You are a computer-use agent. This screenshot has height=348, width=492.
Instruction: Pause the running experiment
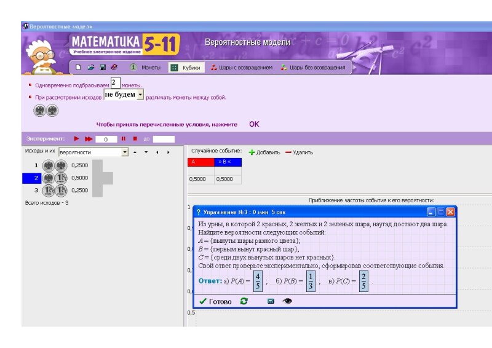tap(124, 139)
